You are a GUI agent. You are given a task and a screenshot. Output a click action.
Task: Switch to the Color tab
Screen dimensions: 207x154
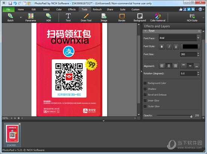(x=59, y=9)
